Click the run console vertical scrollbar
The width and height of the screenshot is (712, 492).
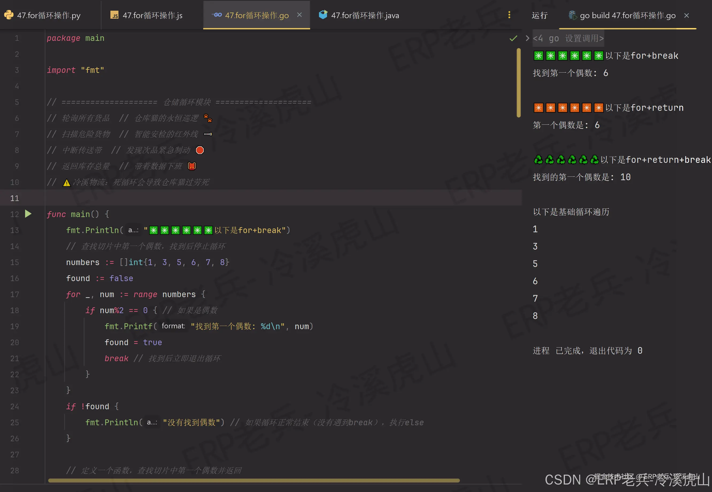(x=518, y=82)
